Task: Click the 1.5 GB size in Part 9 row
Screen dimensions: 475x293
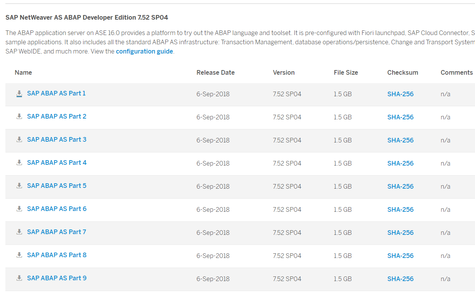Action: click(x=342, y=279)
